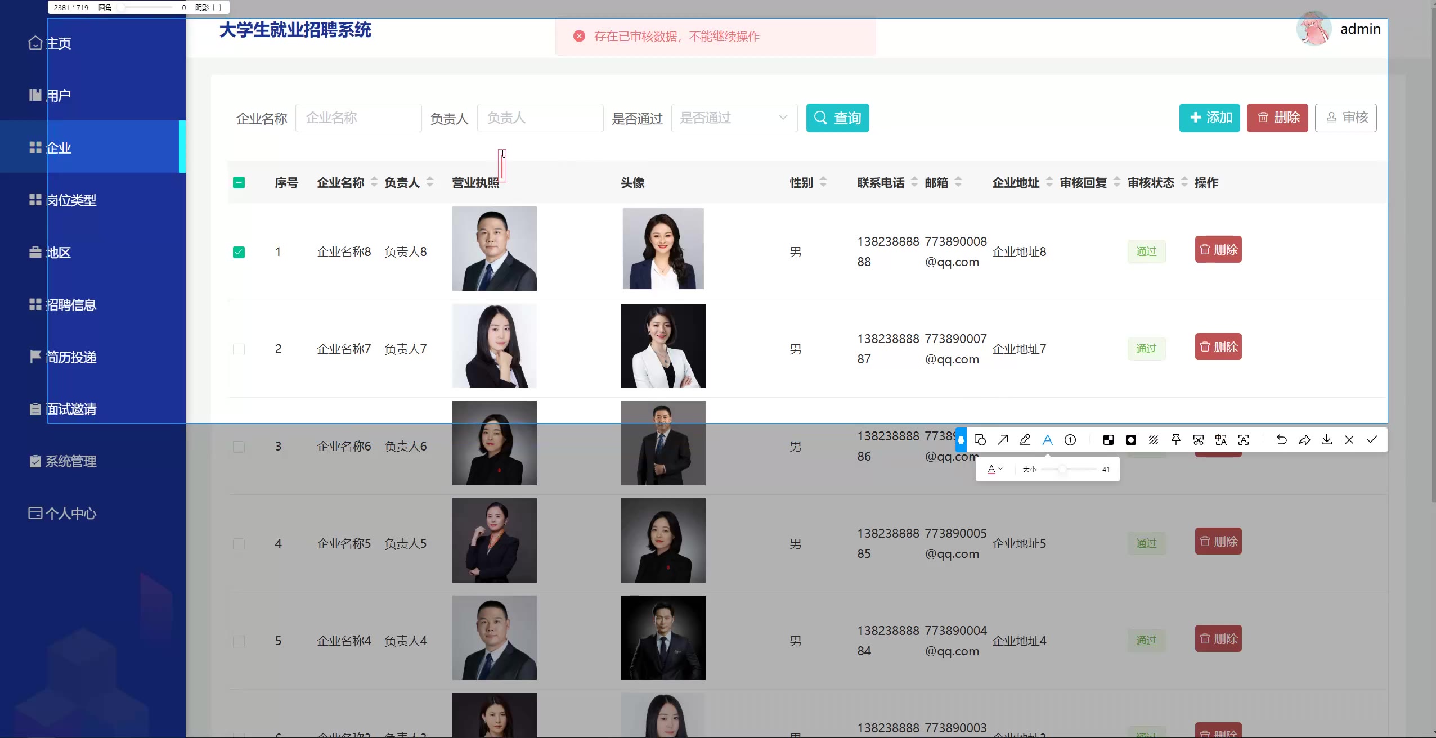
Task: Choose the shape drawing tool
Action: coord(980,440)
